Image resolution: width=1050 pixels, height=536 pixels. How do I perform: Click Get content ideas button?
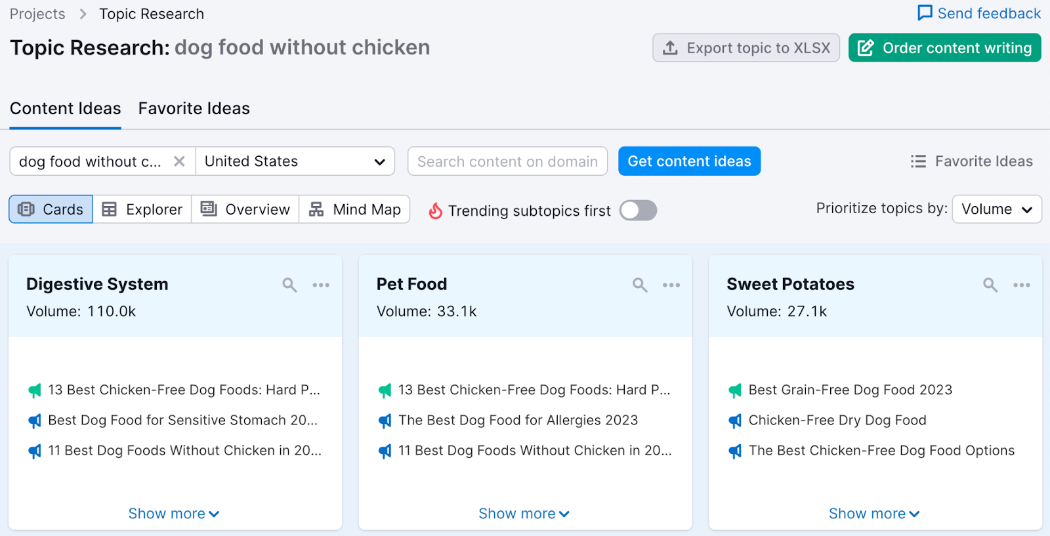pos(690,161)
